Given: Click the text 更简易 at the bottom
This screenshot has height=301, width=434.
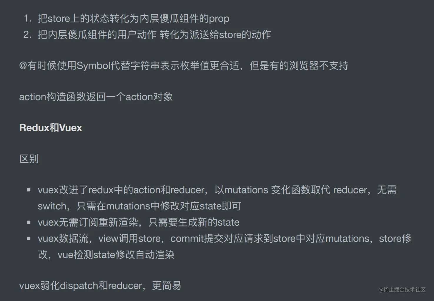Looking at the screenshot, I should tap(167, 286).
